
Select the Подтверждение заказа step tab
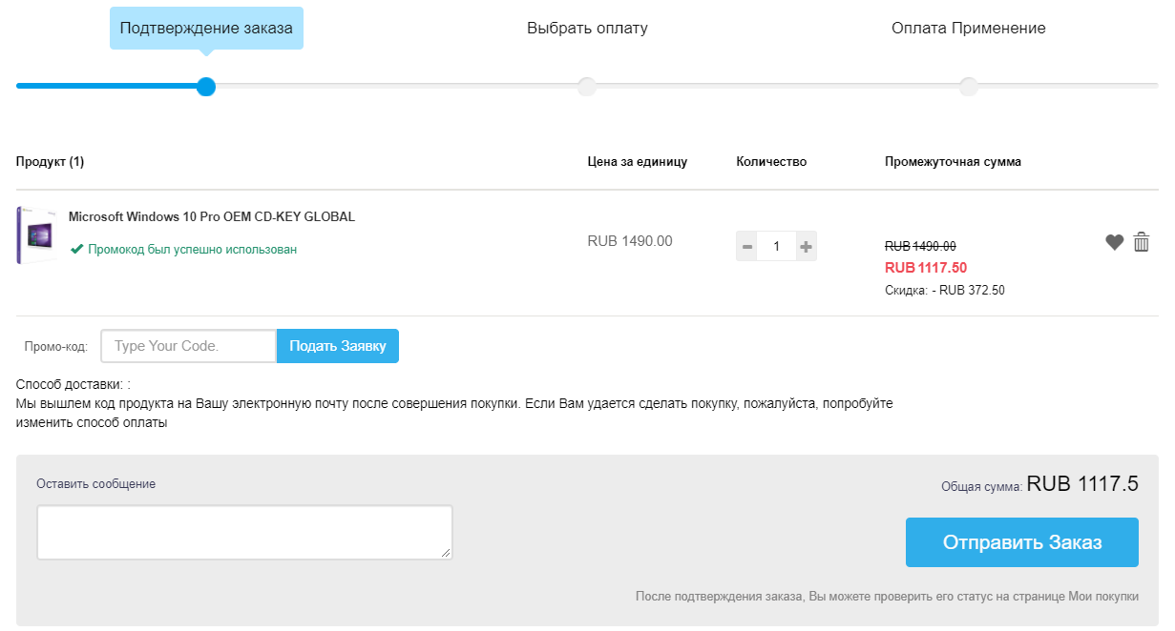[x=206, y=29]
